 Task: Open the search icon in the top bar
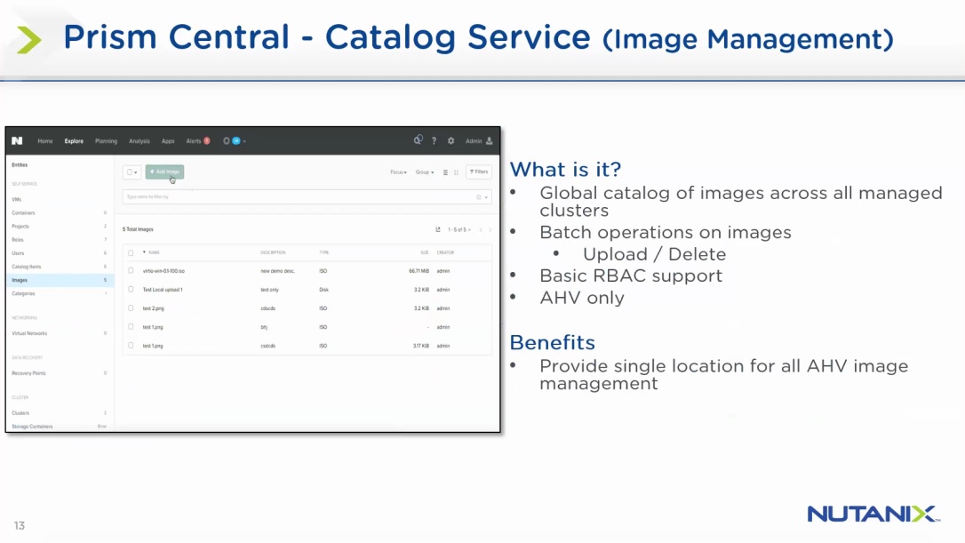tap(418, 140)
